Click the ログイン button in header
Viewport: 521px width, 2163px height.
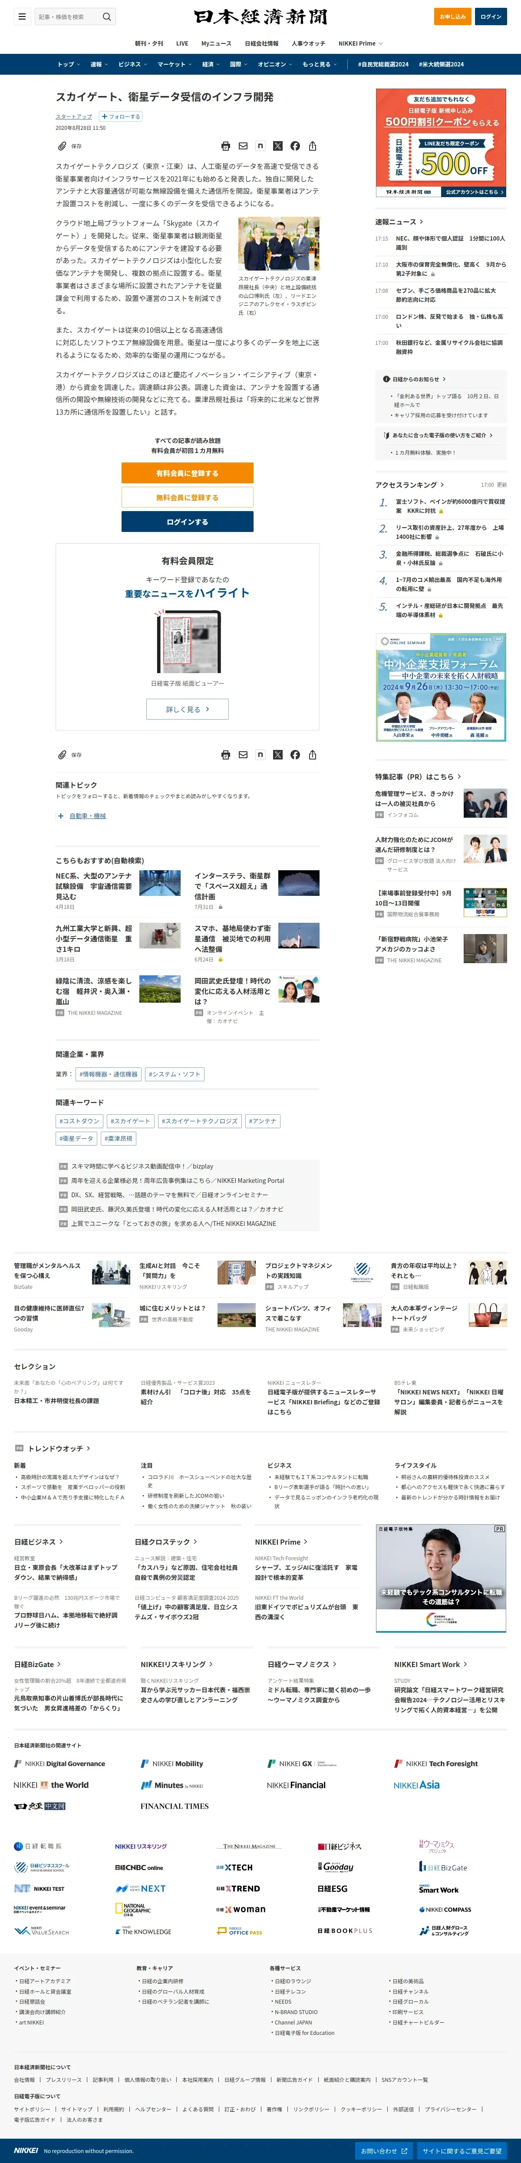[491, 17]
